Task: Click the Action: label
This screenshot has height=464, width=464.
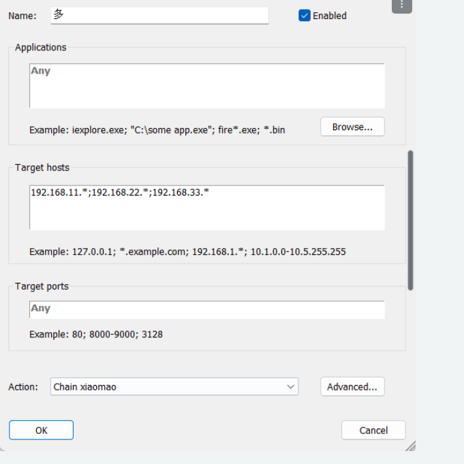Action: (23, 387)
